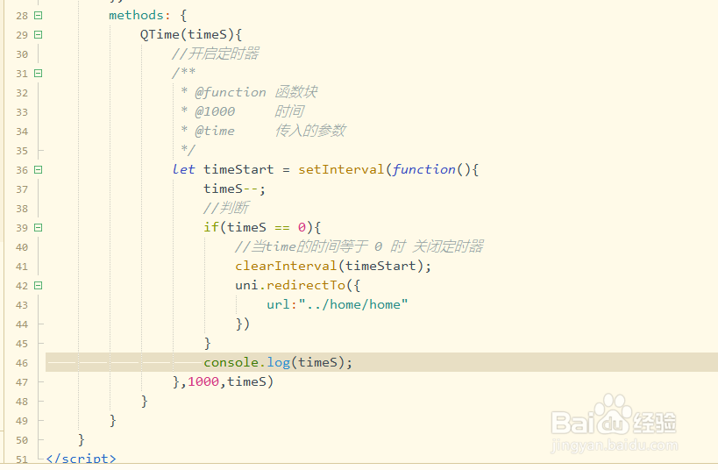
Task: Click the comment about 关闭定时器 on line 40
Action: (x=359, y=246)
